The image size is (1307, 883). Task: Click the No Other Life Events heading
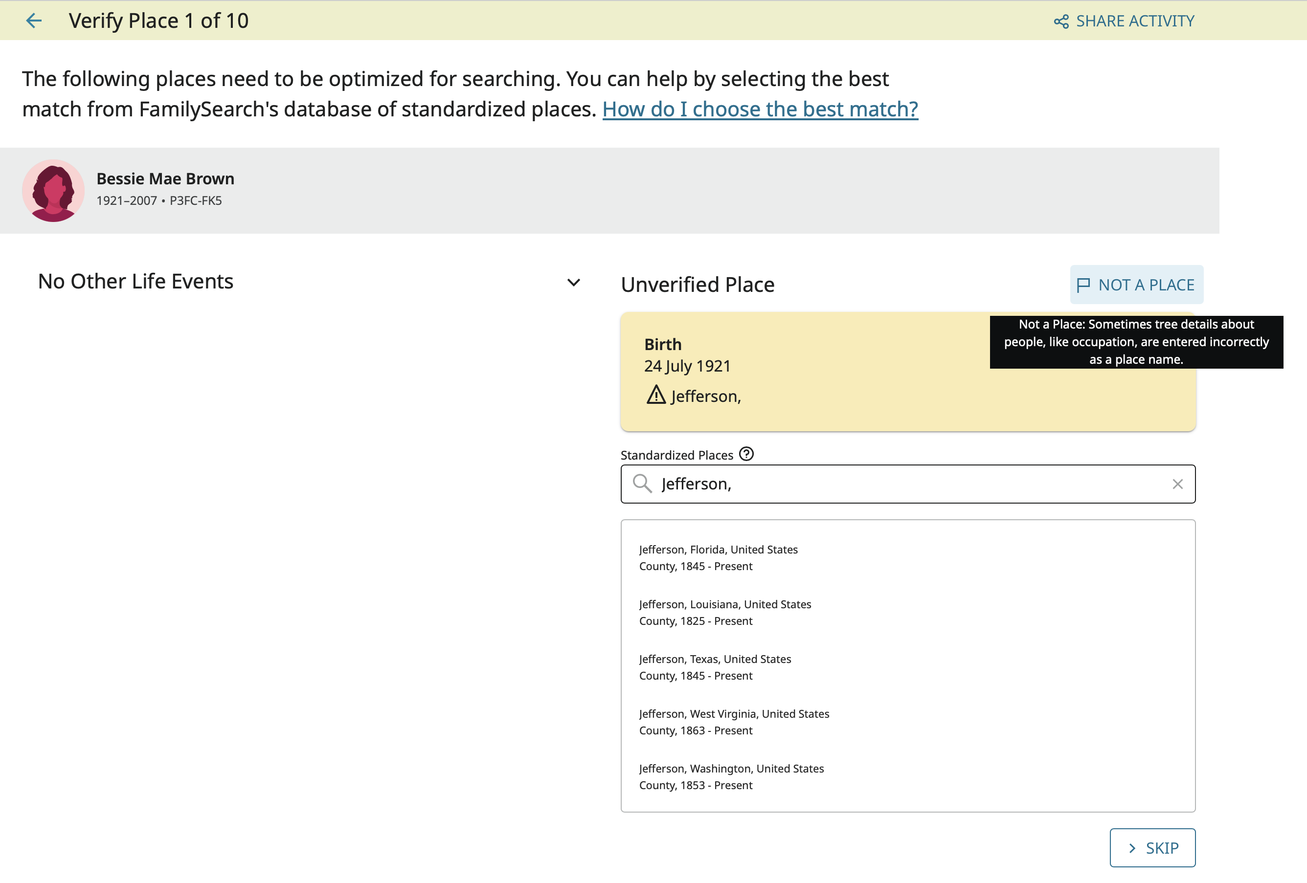(135, 282)
